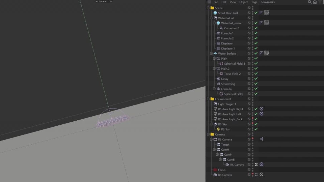The height and width of the screenshot is (182, 324).
Task: Select the CamP object row
Action: [x=228, y=155]
